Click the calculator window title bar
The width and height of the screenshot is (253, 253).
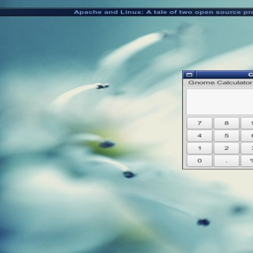click(225, 75)
